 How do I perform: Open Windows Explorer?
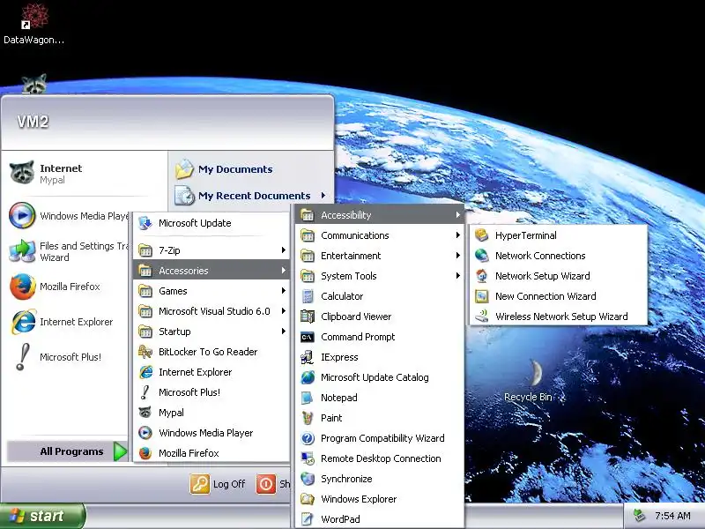point(380,498)
